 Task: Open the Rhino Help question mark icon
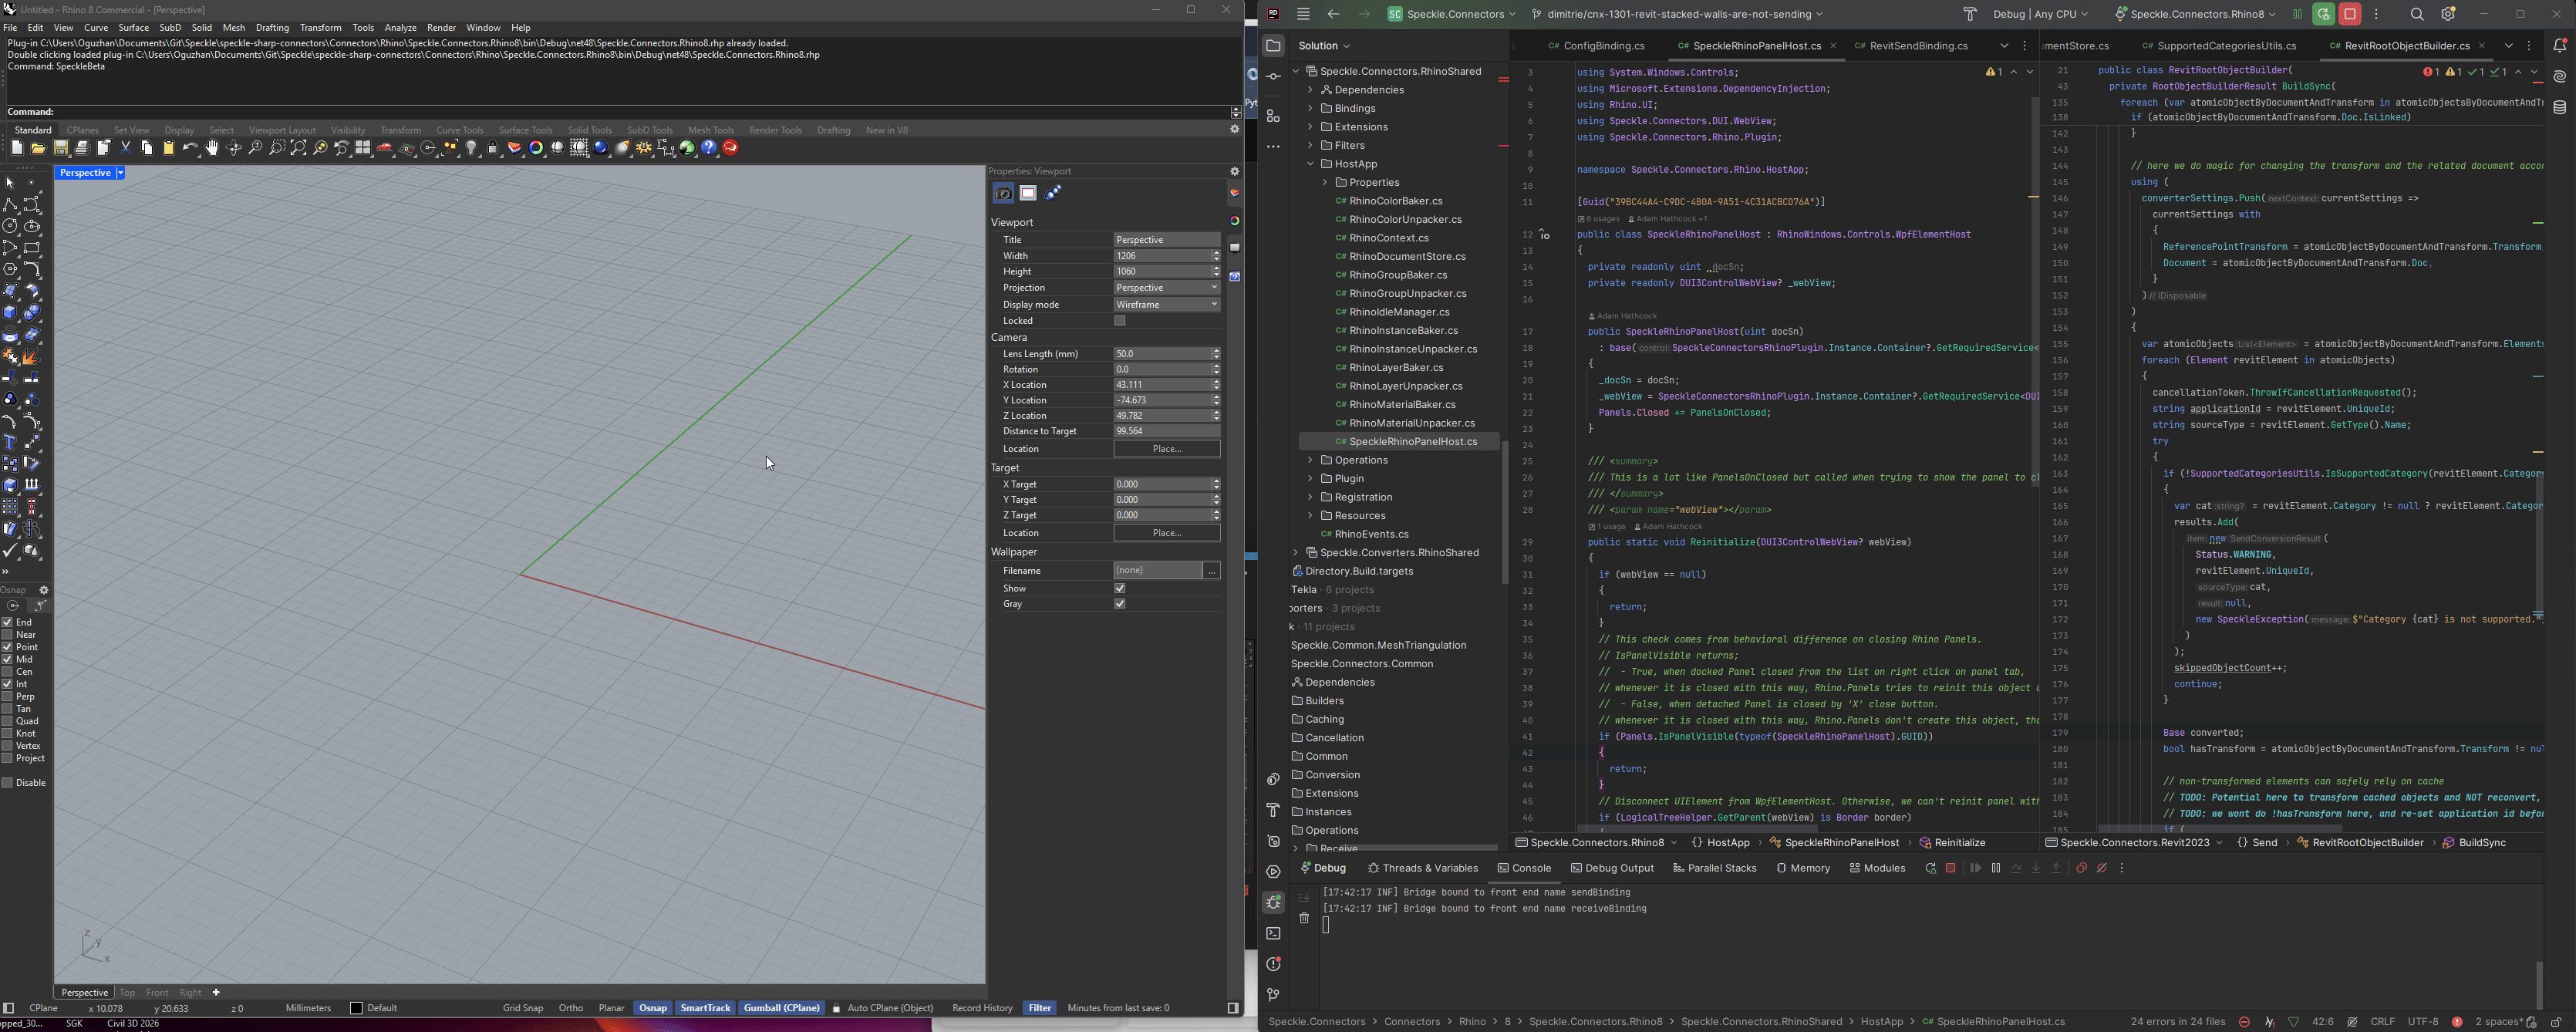pyautogui.click(x=709, y=149)
